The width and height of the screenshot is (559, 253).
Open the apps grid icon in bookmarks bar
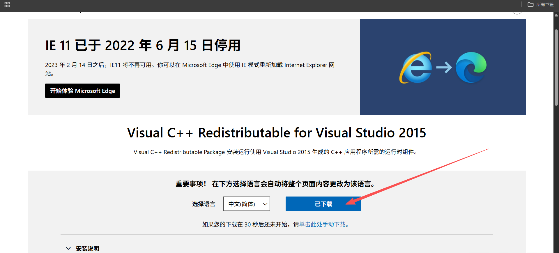(x=7, y=5)
